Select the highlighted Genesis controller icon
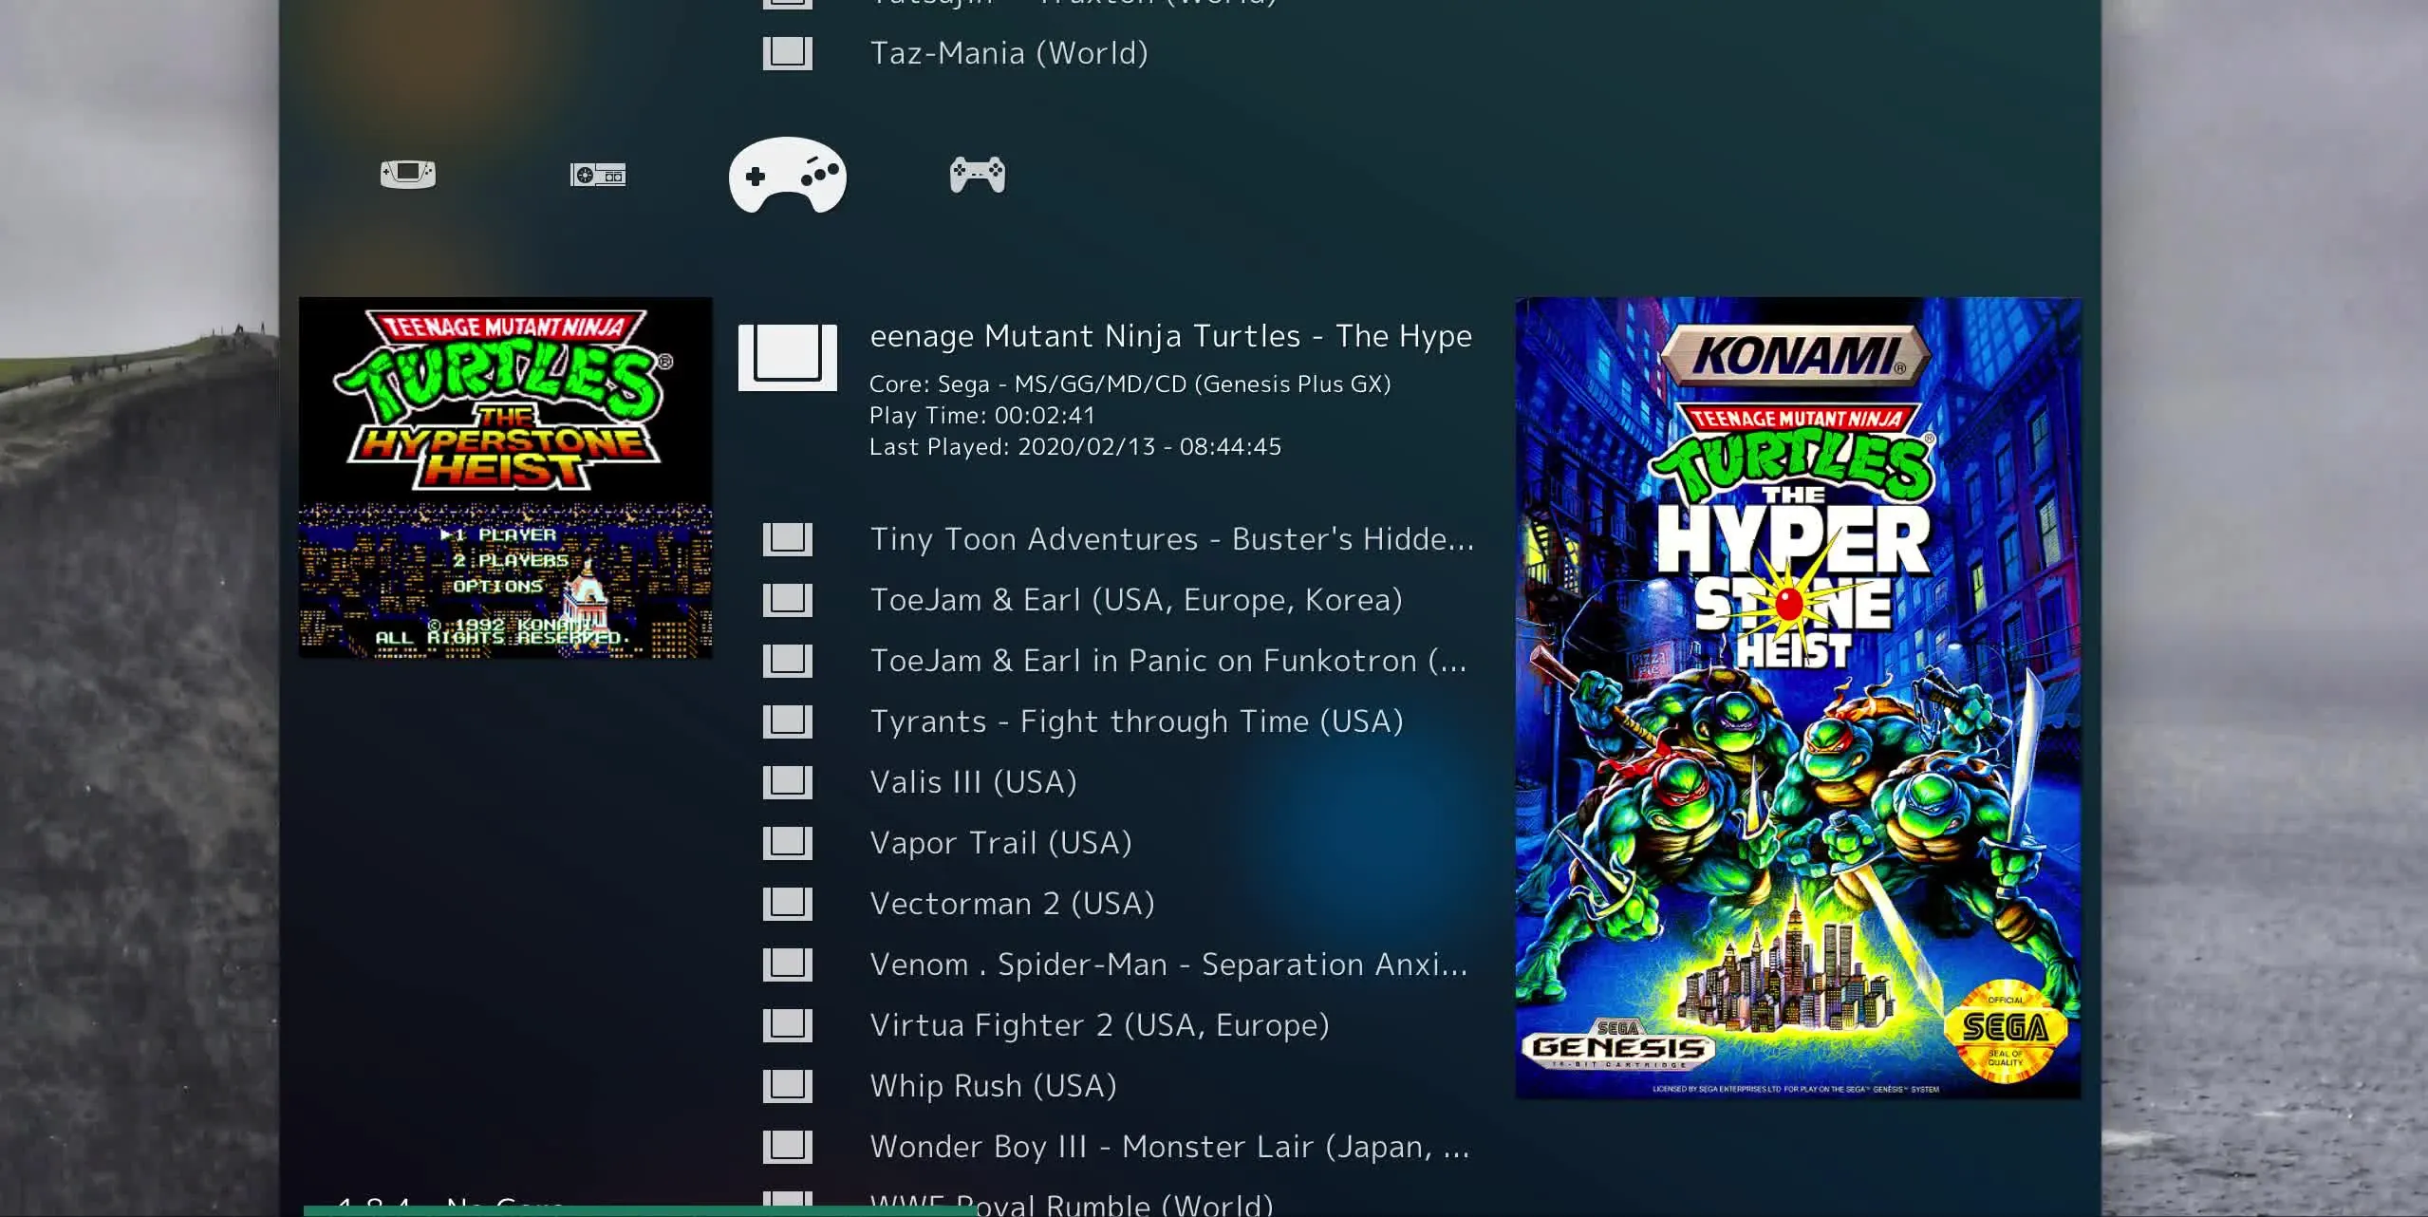Screen dimensions: 2428x1217 click(788, 175)
